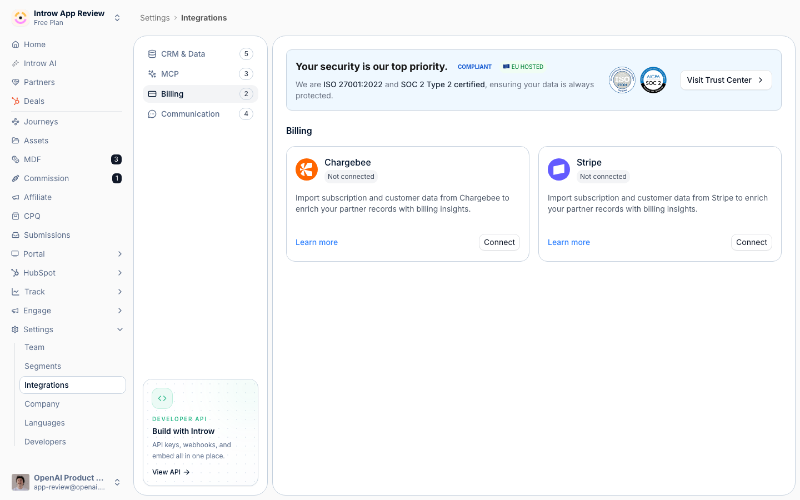The height and width of the screenshot is (500, 800).
Task: Select the MCP integrations category
Action: 201,74
